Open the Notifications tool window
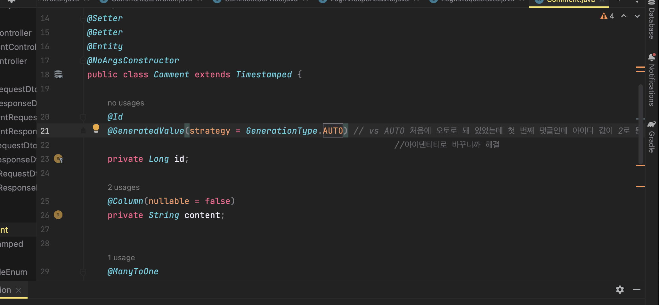The width and height of the screenshot is (659, 305). (651, 80)
